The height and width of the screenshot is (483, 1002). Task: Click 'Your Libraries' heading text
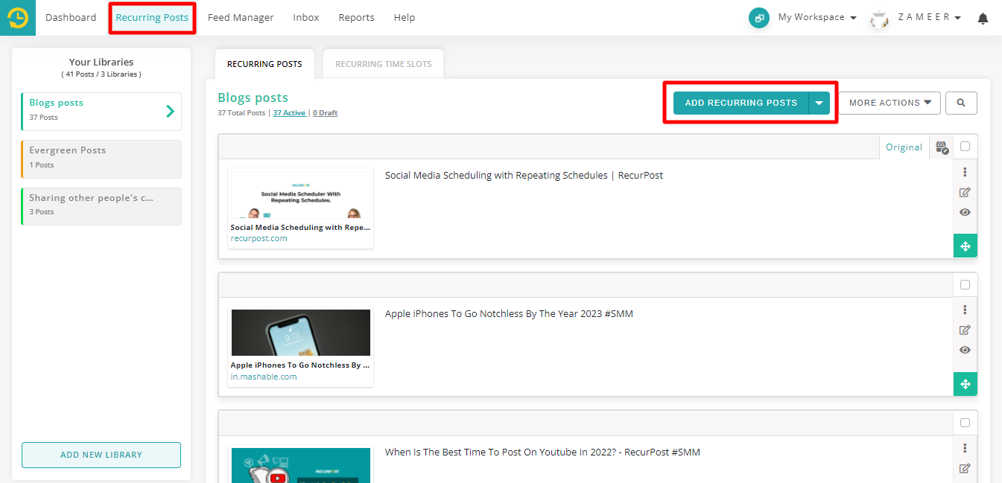pyautogui.click(x=101, y=63)
